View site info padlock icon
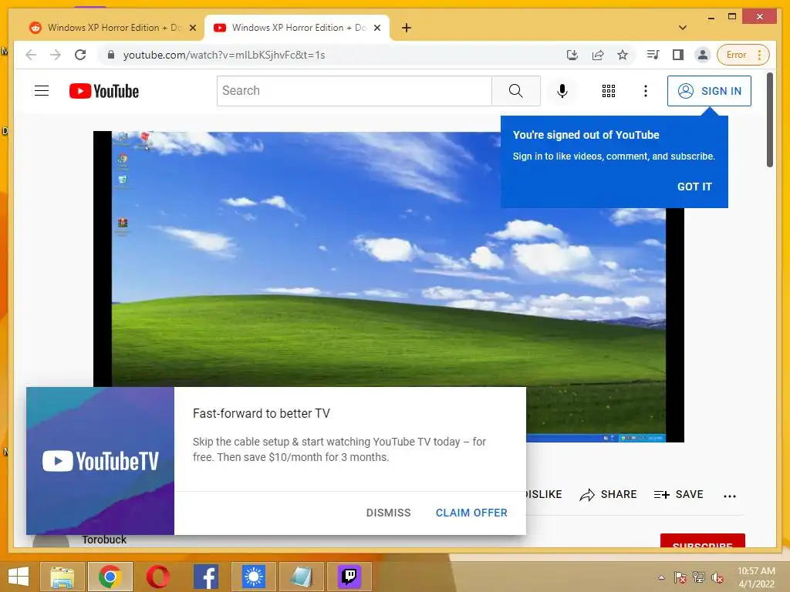Viewport: 790px width, 592px height. click(x=111, y=55)
